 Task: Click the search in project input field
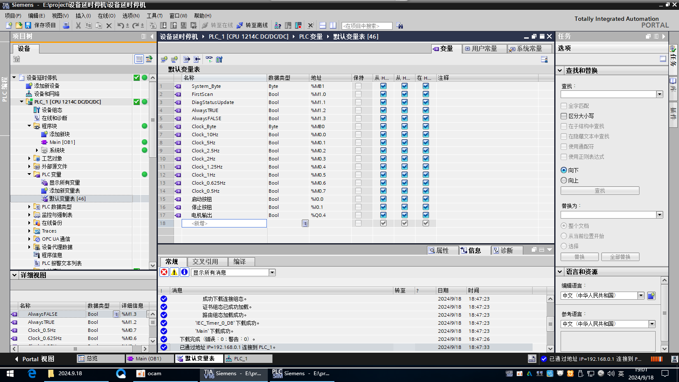(x=367, y=26)
